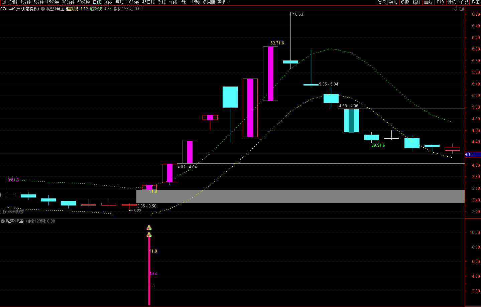Click the magenta 49.4 value in sub chart
Viewport: 481px width, 307px height.
[x=153, y=274]
